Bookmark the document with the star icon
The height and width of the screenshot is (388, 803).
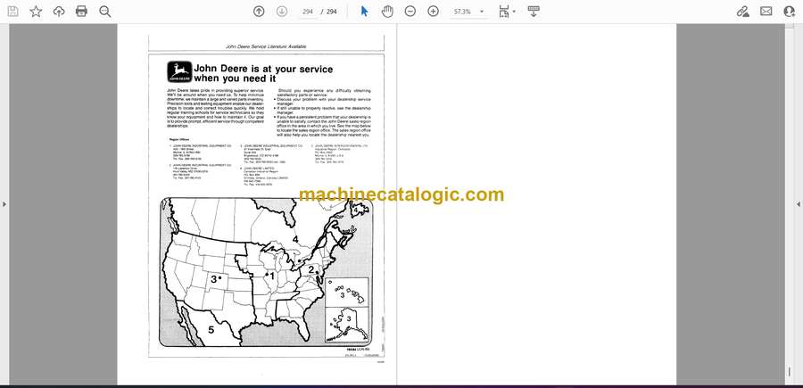point(36,12)
